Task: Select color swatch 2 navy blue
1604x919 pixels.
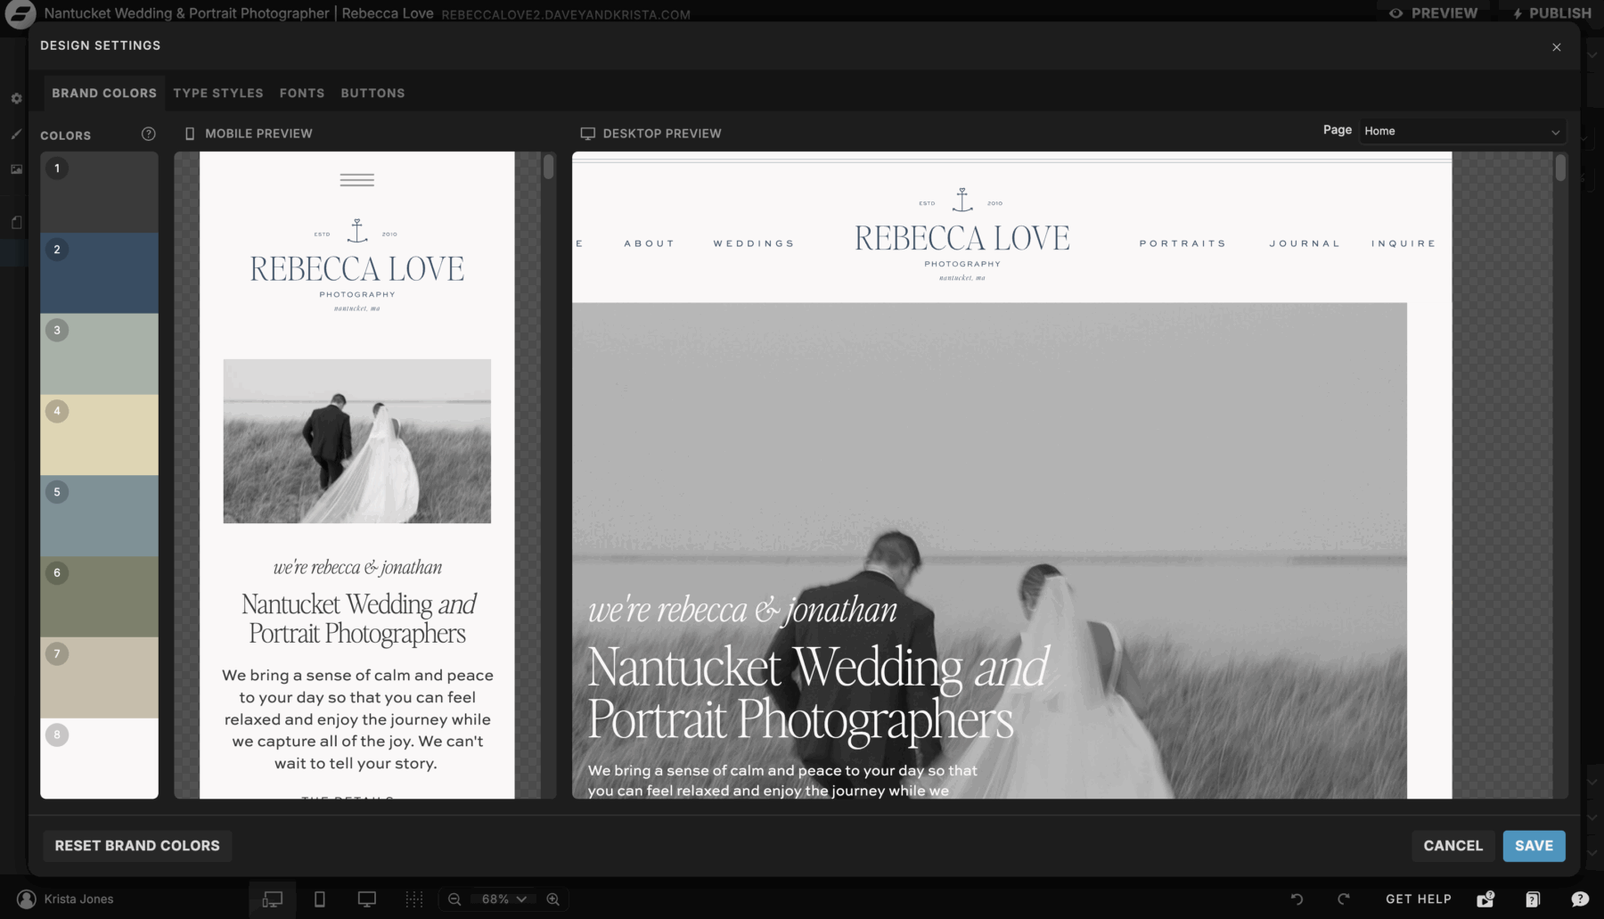Action: tap(99, 273)
